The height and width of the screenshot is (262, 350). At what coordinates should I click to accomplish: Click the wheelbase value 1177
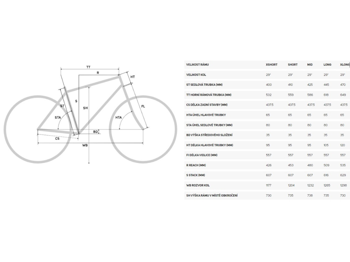pos(268,185)
